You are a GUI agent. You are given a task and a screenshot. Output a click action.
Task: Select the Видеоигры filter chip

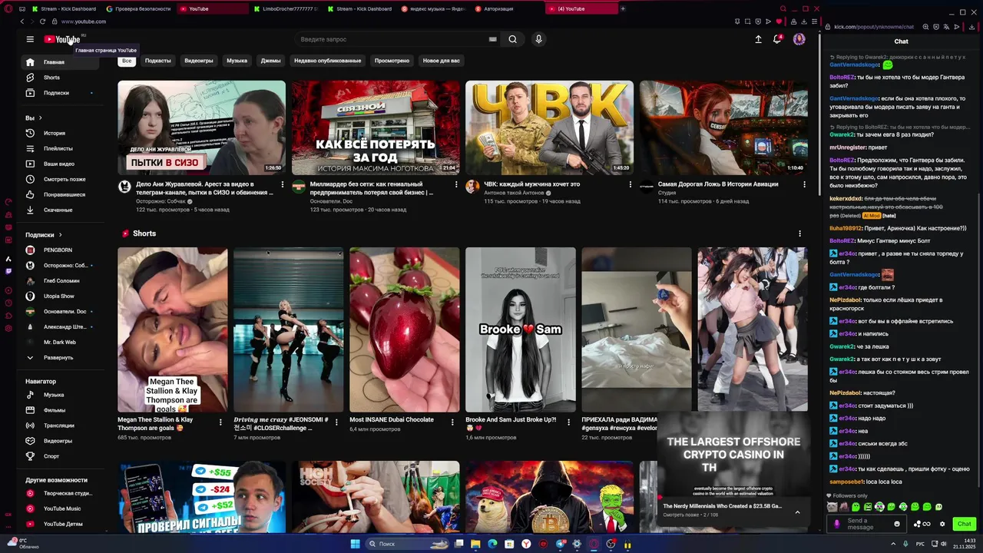(x=199, y=61)
